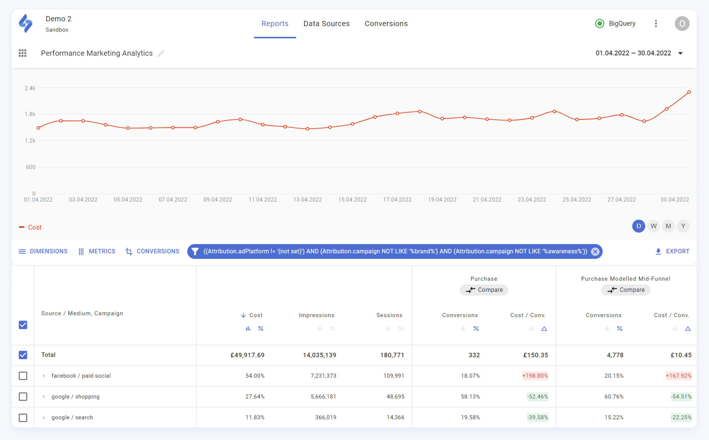This screenshot has height=440, width=709.
Task: Show Cost column as bar chart
Action: 248,328
